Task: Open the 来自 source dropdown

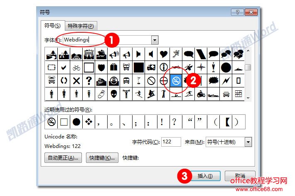Action: (248, 142)
